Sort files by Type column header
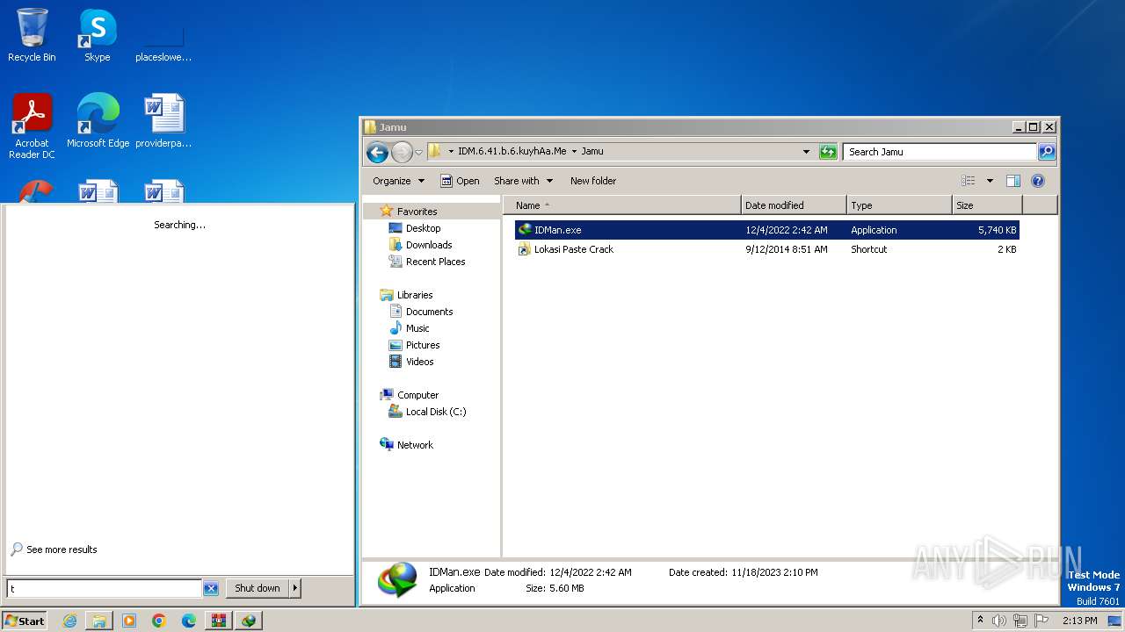Screen dimensions: 1125x632 click(899, 205)
